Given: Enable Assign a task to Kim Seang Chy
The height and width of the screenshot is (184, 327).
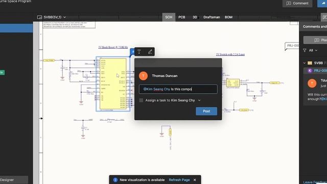Looking at the screenshot, I should tap(141, 100).
